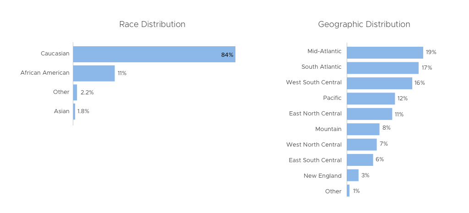Screen dimensions: 469x213
Task: Select the Other bar in Geographic Distribution
Action: point(348,191)
